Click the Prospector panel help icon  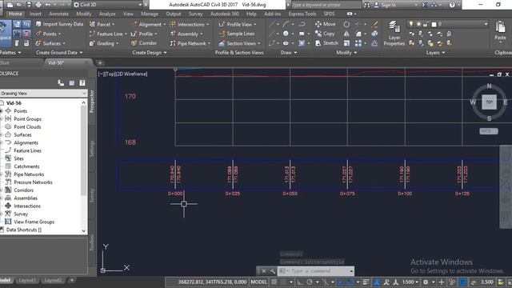[x=82, y=83]
